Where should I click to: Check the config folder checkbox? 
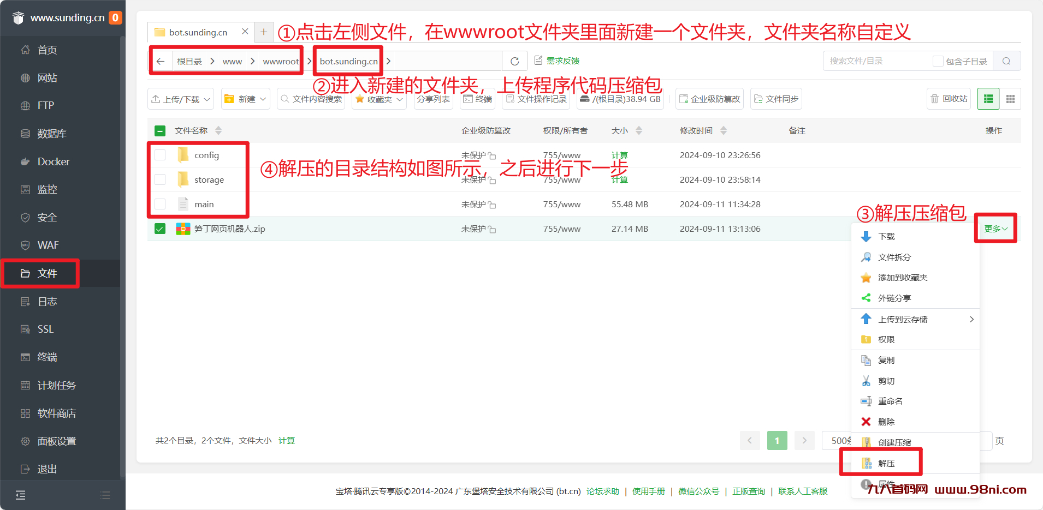click(160, 155)
